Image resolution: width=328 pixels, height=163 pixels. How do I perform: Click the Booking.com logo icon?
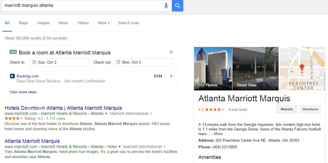(x=12, y=76)
